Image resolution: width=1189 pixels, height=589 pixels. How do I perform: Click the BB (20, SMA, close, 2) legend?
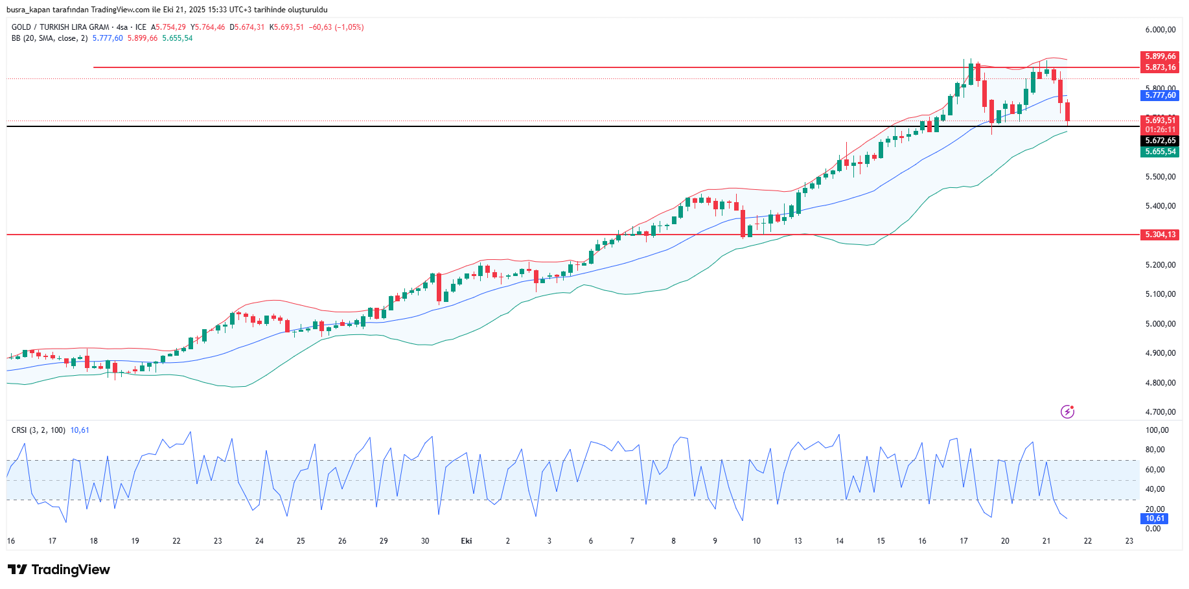(49, 38)
